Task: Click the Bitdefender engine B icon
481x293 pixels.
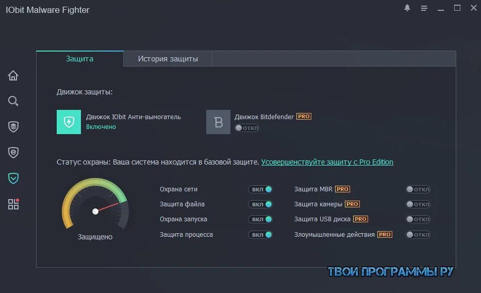Action: point(218,122)
